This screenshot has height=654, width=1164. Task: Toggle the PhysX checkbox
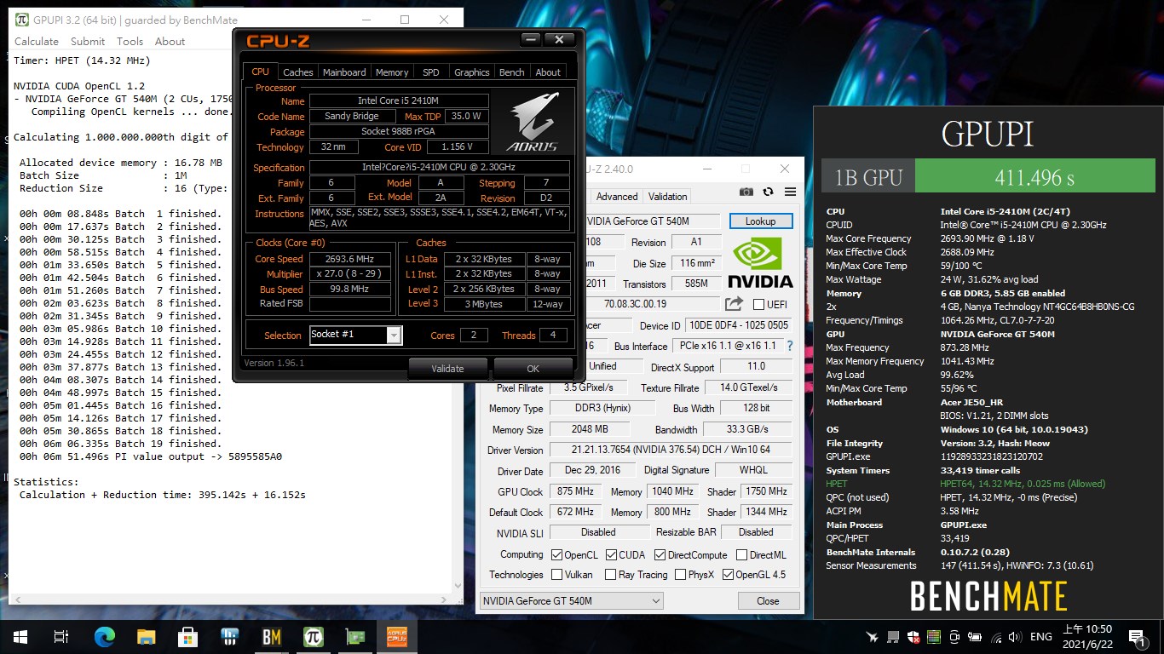click(x=680, y=575)
